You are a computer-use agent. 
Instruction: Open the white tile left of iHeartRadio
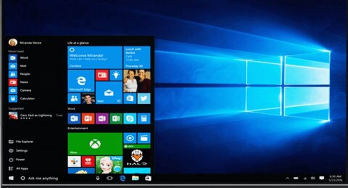click(x=74, y=162)
